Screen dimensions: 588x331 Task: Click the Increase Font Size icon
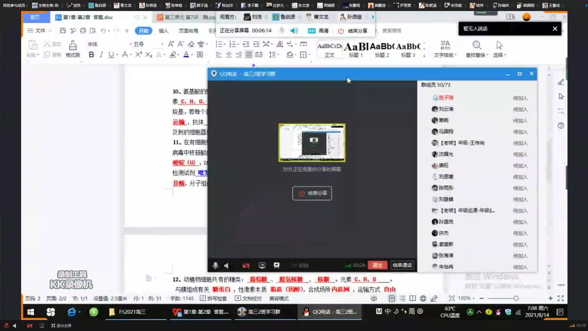(171, 44)
